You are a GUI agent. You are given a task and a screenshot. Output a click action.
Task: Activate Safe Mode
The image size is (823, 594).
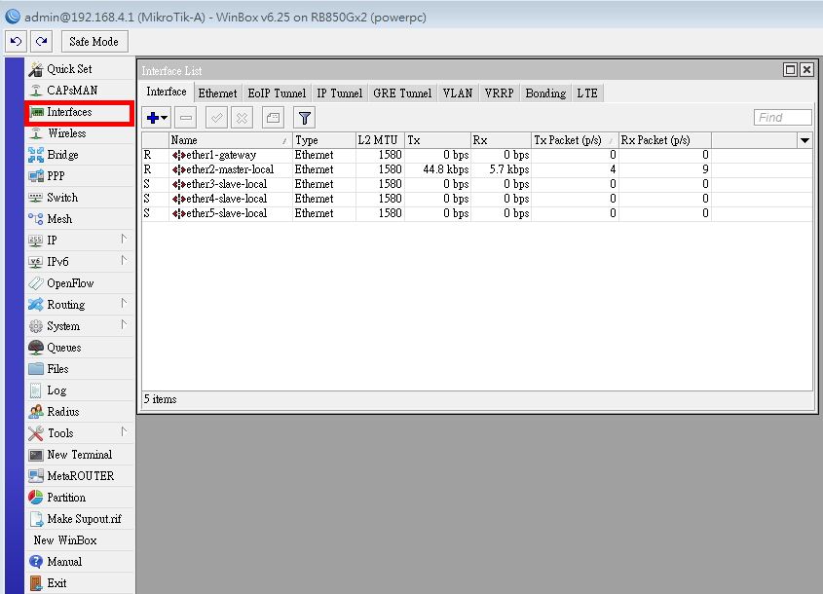point(94,41)
